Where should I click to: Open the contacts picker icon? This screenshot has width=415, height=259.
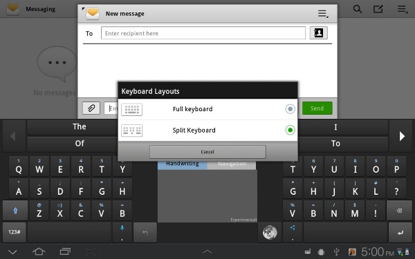point(319,33)
